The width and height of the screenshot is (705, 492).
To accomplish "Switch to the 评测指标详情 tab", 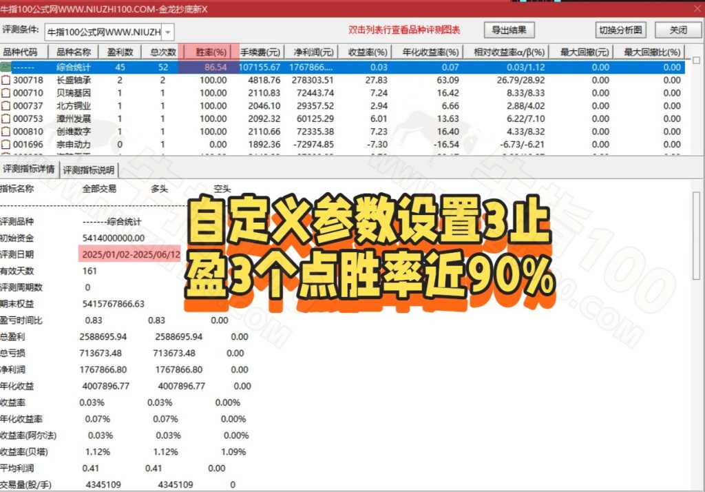I will coord(29,170).
